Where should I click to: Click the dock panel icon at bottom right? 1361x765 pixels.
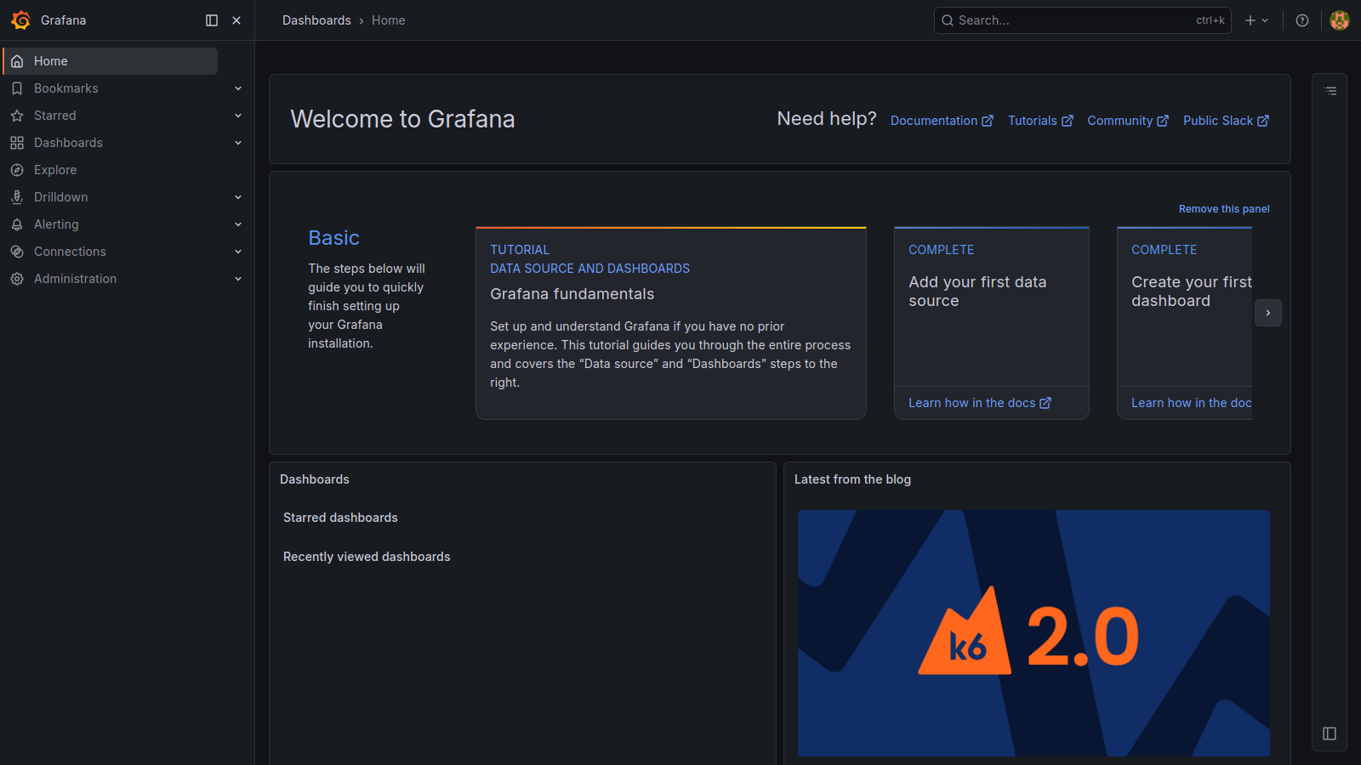pyautogui.click(x=1330, y=734)
